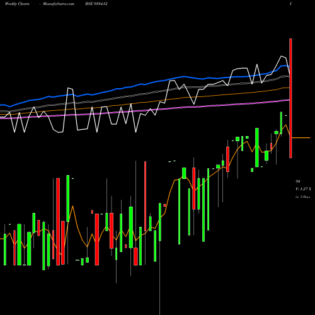The image size is (315, 315).
Task: Click the '98' price value text
Action: click(298, 181)
